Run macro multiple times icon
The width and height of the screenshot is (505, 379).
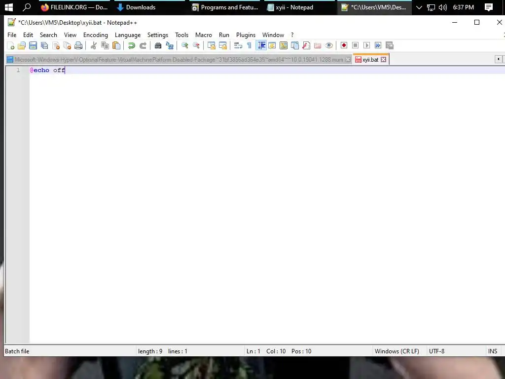378,45
